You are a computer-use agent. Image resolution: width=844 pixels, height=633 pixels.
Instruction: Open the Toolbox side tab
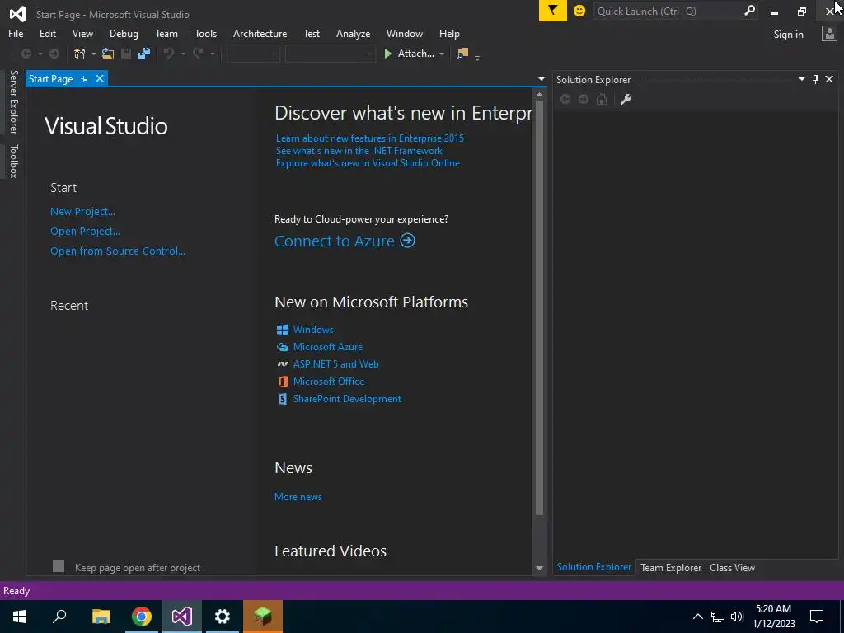point(13,161)
